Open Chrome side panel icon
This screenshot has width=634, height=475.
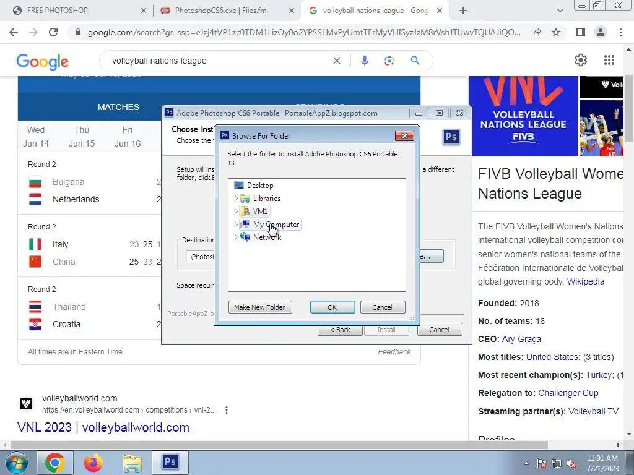[581, 32]
